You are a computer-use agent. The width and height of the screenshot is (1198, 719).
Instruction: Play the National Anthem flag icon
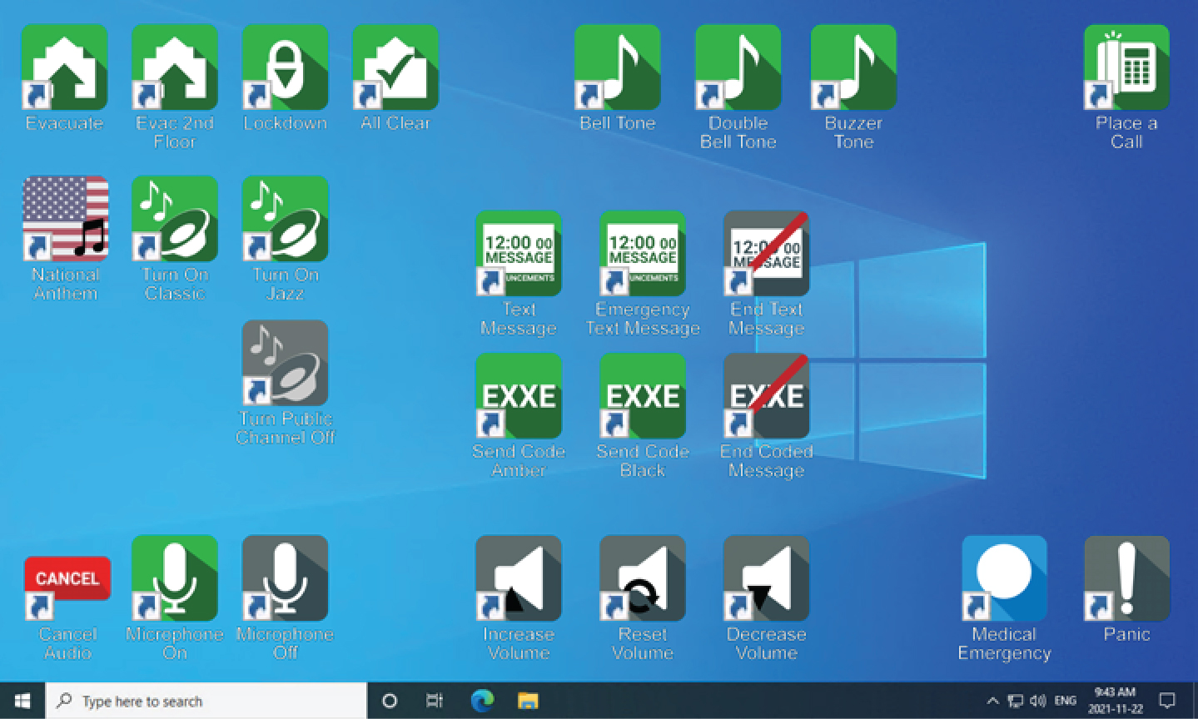point(65,219)
